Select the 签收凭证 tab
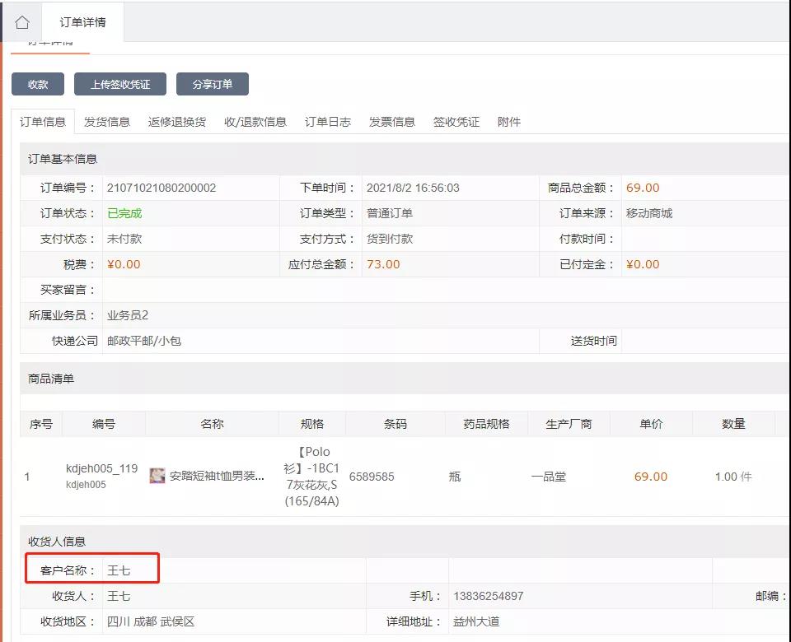Screen dimensions: 791x642 point(456,122)
